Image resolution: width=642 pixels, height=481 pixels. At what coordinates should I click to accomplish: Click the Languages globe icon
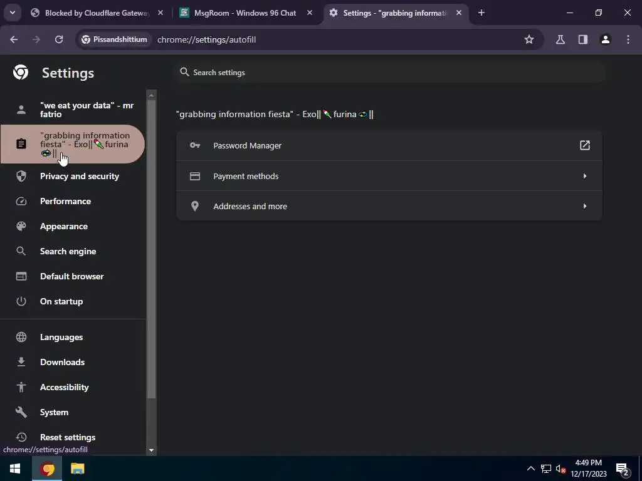pos(21,337)
